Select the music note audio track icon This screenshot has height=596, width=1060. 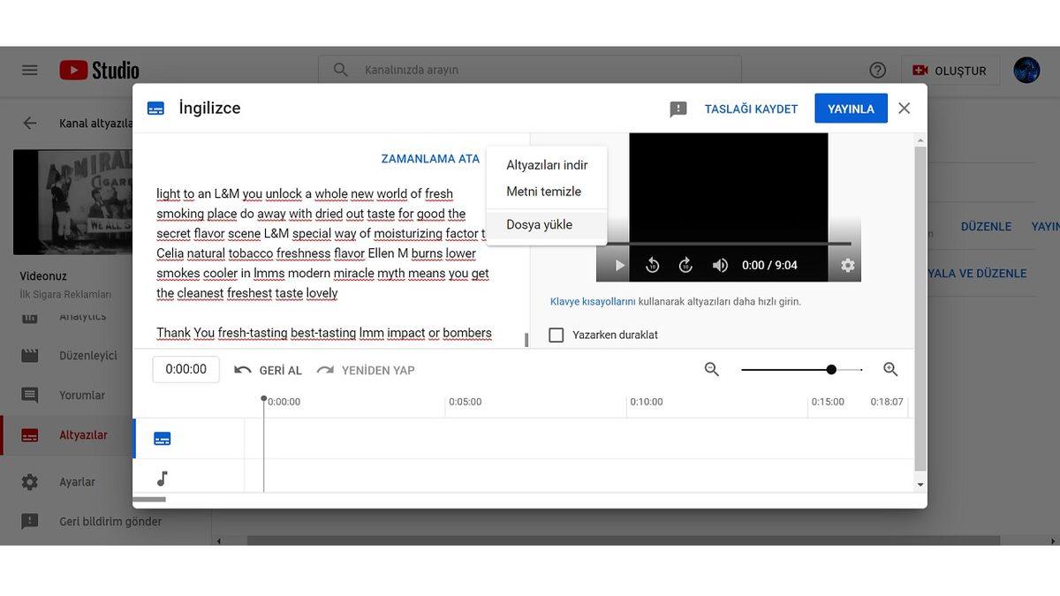pos(162,479)
